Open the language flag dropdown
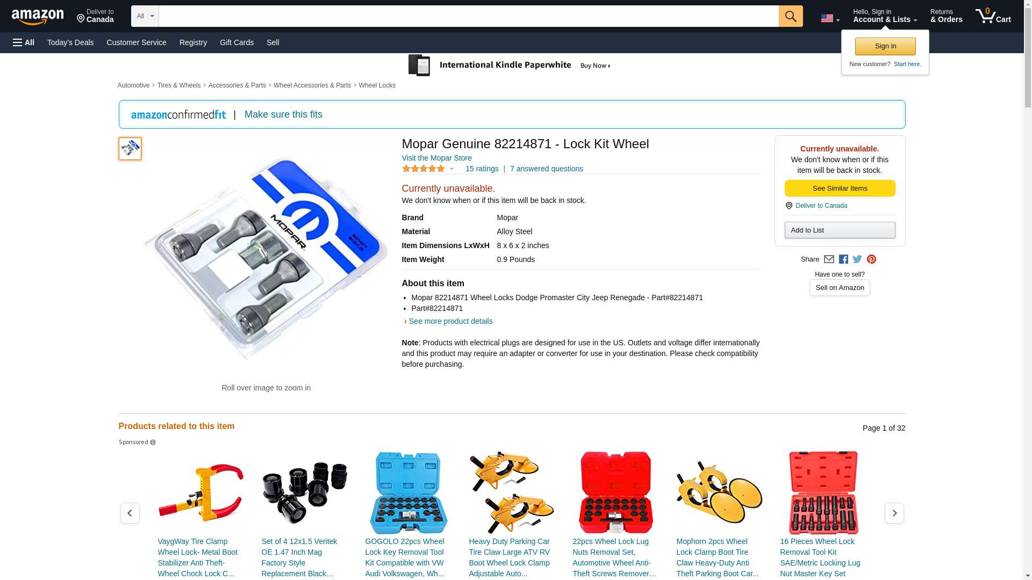The height and width of the screenshot is (580, 1032). point(830,18)
